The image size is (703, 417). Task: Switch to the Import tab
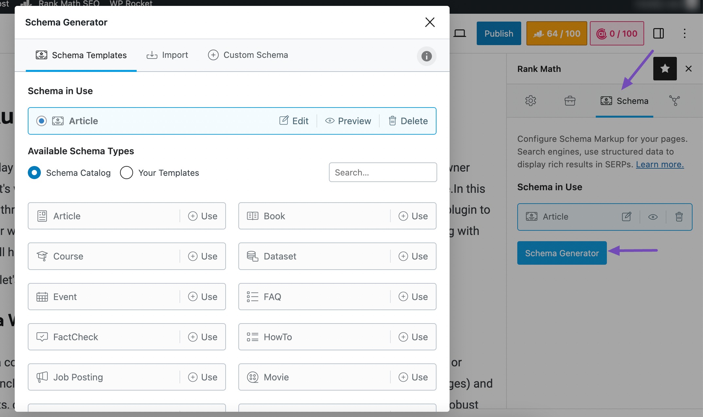tap(167, 55)
